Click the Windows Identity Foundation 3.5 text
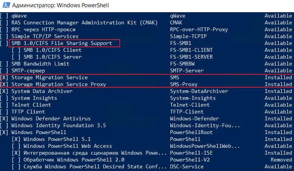294x171 pixels. click(x=59, y=125)
